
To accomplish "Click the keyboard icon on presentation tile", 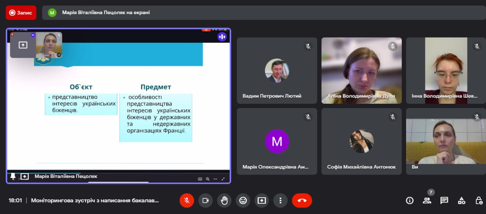I will point(200,179).
